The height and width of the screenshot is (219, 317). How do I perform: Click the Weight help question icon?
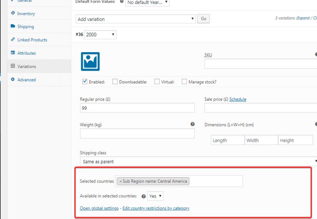click(x=193, y=124)
